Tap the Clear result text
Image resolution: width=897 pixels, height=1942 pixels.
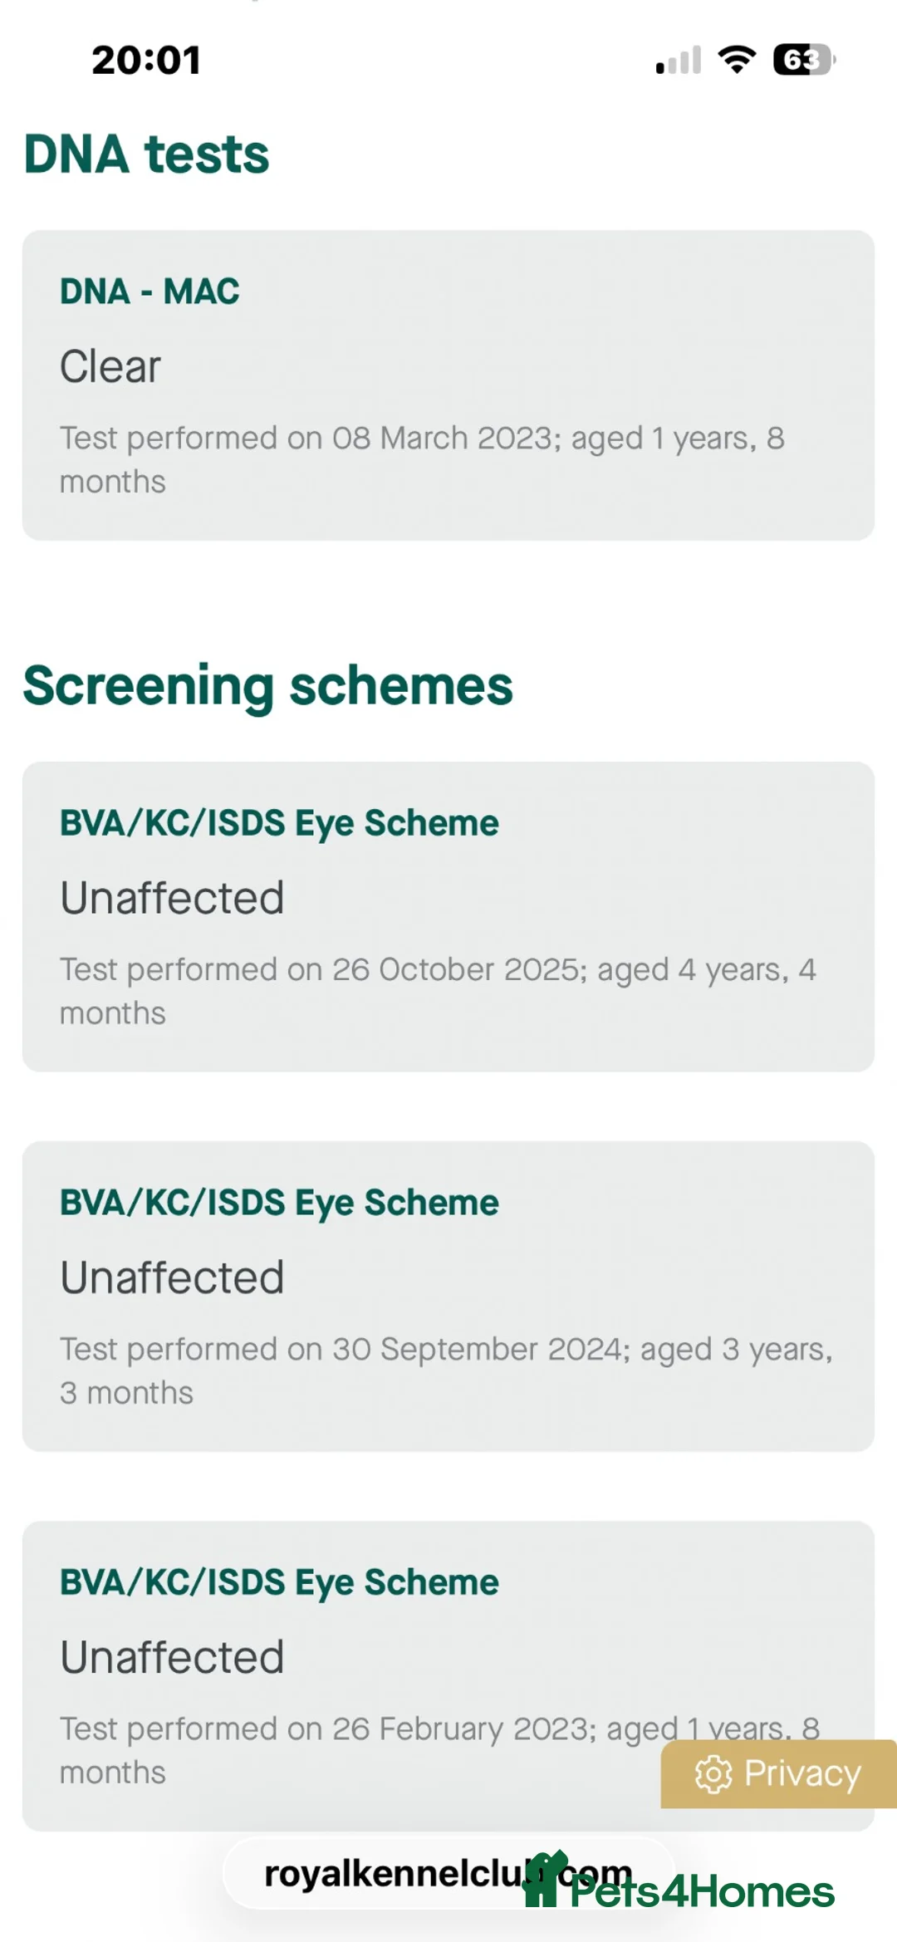[x=110, y=366]
